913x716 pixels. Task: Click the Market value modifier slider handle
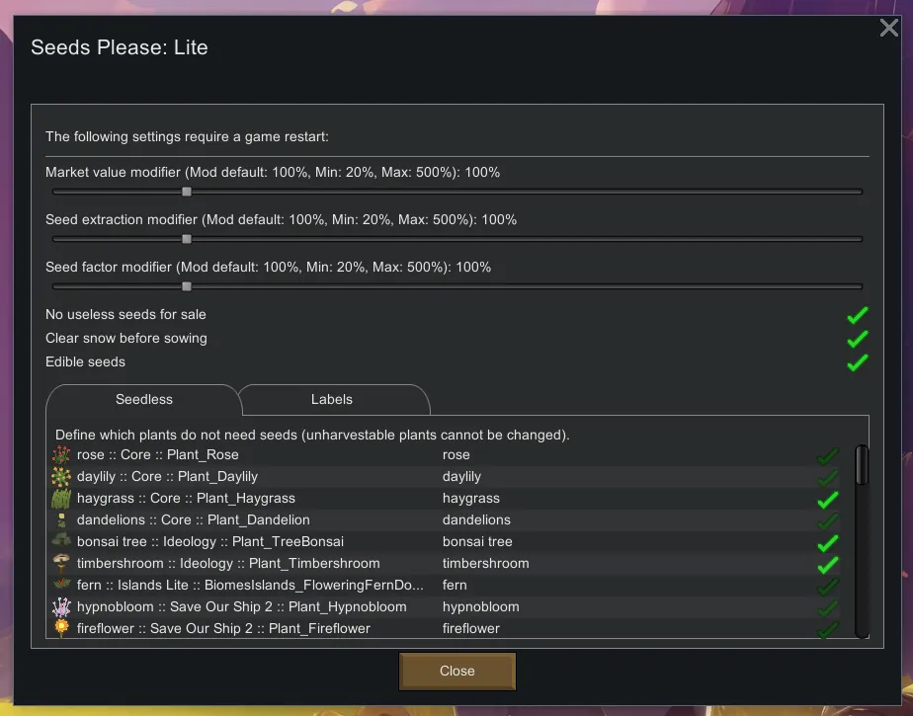coord(187,192)
